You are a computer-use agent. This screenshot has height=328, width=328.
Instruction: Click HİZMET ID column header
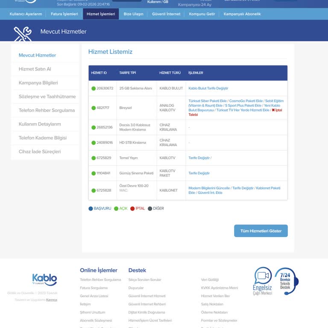coord(99,73)
